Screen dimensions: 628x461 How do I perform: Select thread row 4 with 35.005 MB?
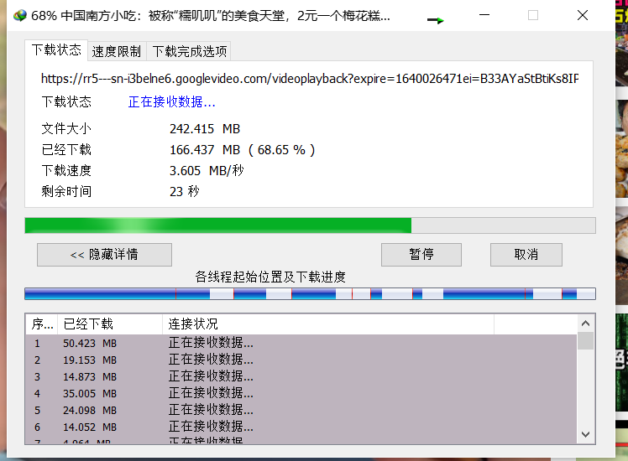tap(252, 392)
